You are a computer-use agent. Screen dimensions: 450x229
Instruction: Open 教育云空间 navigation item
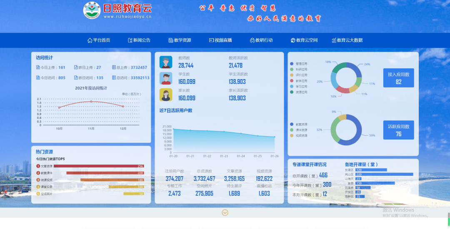tap(304, 40)
